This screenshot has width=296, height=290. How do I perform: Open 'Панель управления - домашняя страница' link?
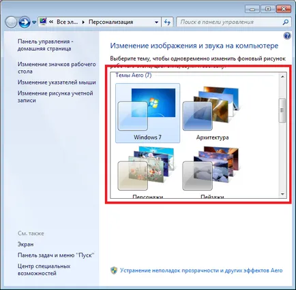[x=46, y=45]
